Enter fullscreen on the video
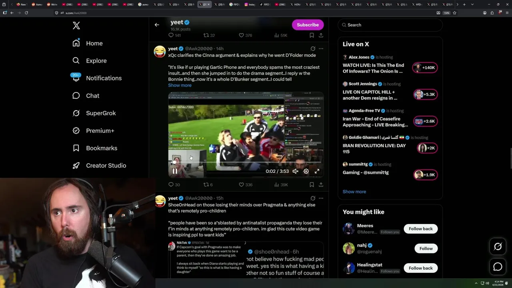Viewport: 512px width, 288px height. (317, 171)
